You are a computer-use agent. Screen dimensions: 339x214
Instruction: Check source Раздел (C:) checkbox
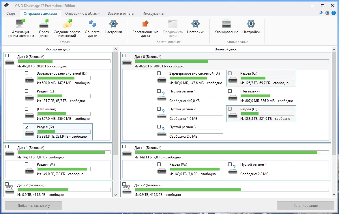[x=27, y=91]
